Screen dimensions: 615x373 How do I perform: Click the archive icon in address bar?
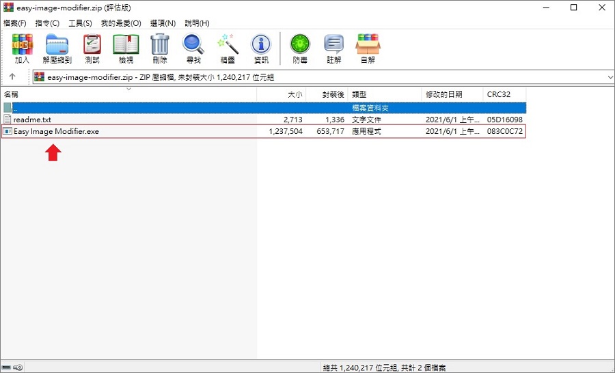(x=39, y=77)
